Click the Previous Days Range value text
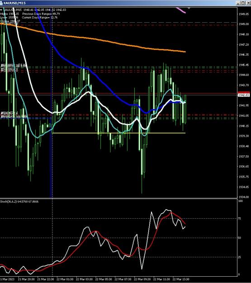 coord(56,14)
